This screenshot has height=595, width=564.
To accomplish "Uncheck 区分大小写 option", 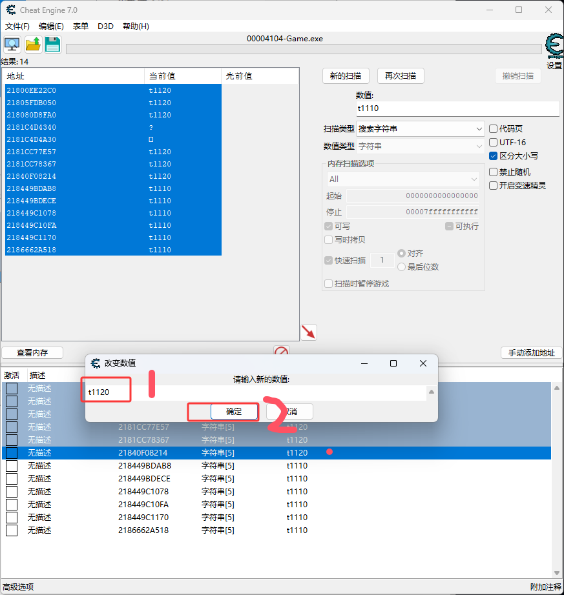I will pyautogui.click(x=494, y=156).
